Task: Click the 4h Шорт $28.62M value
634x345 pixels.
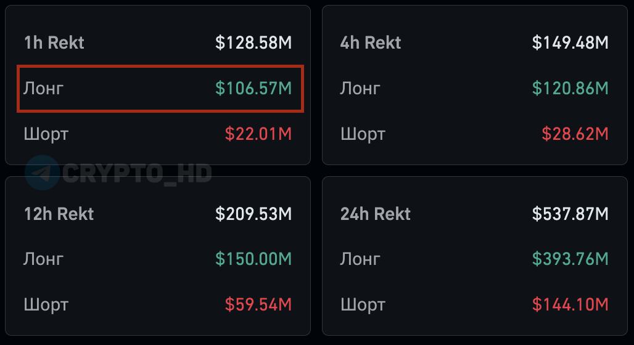Action: (575, 134)
